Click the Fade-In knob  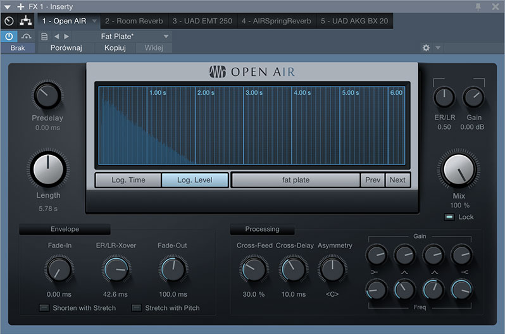[59, 269]
